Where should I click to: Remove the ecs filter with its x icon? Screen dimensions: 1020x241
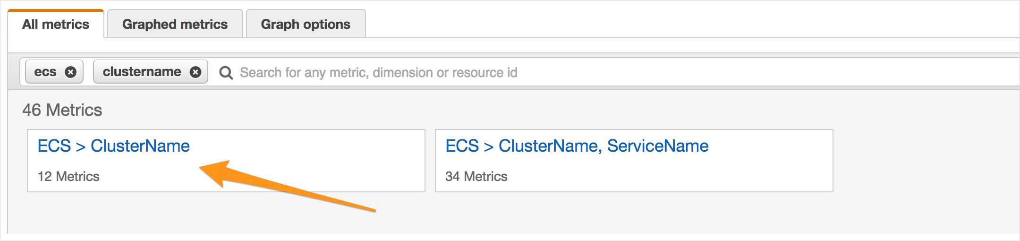click(x=70, y=72)
